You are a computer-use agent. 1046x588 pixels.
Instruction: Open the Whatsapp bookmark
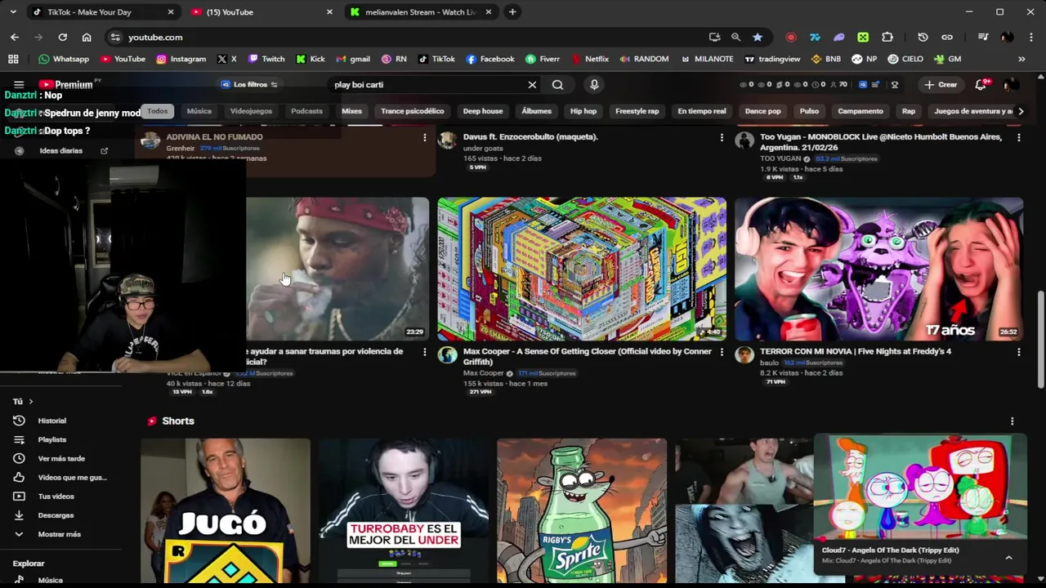(64, 59)
